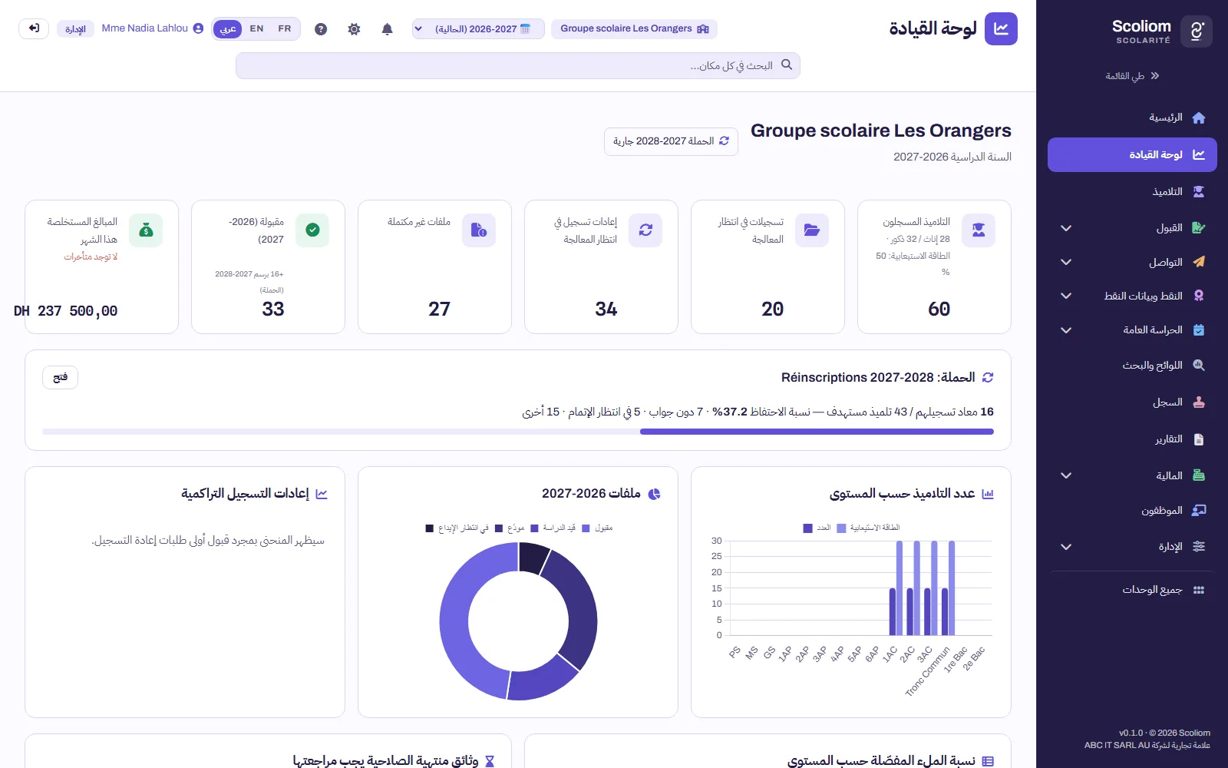Open التلاميذ menu item

1132,191
